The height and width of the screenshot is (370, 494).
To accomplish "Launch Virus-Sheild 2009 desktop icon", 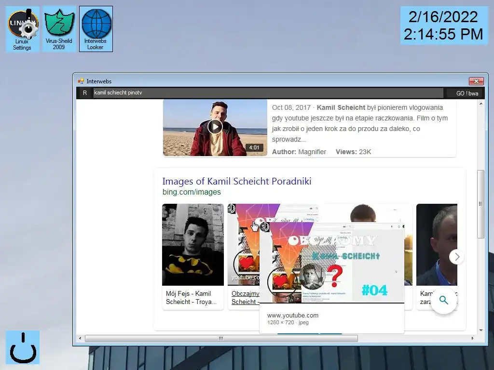I will (59, 29).
